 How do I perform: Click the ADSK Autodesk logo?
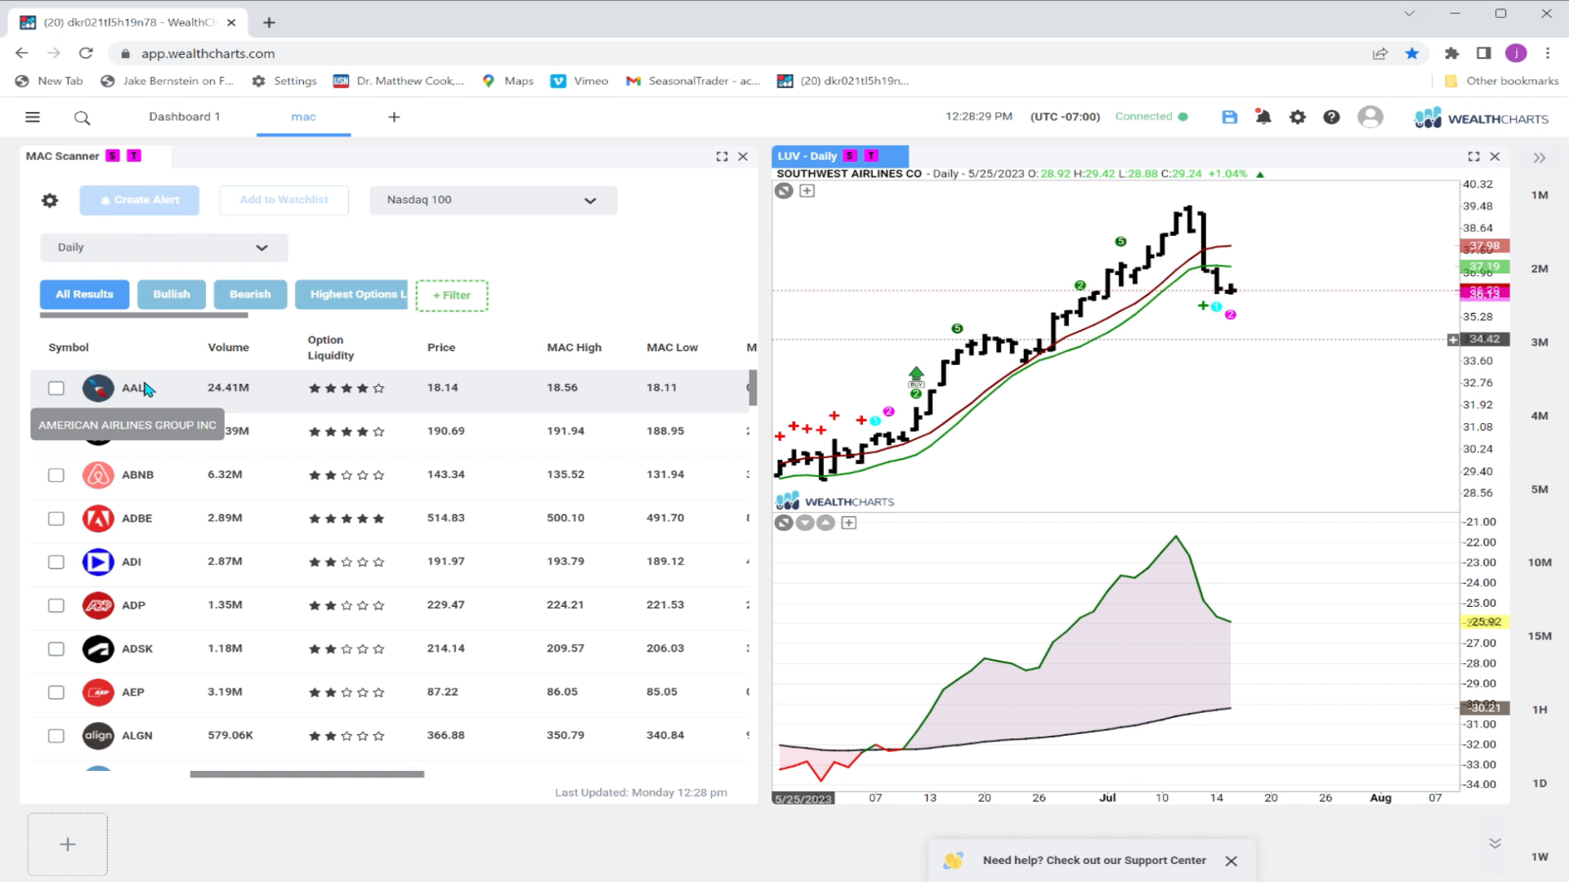click(x=98, y=648)
